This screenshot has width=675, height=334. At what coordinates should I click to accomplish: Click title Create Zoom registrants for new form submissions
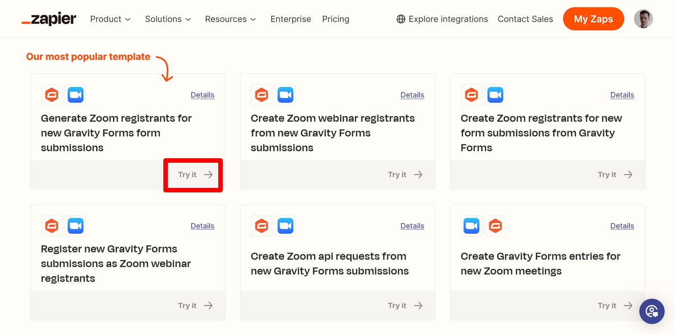(541, 133)
